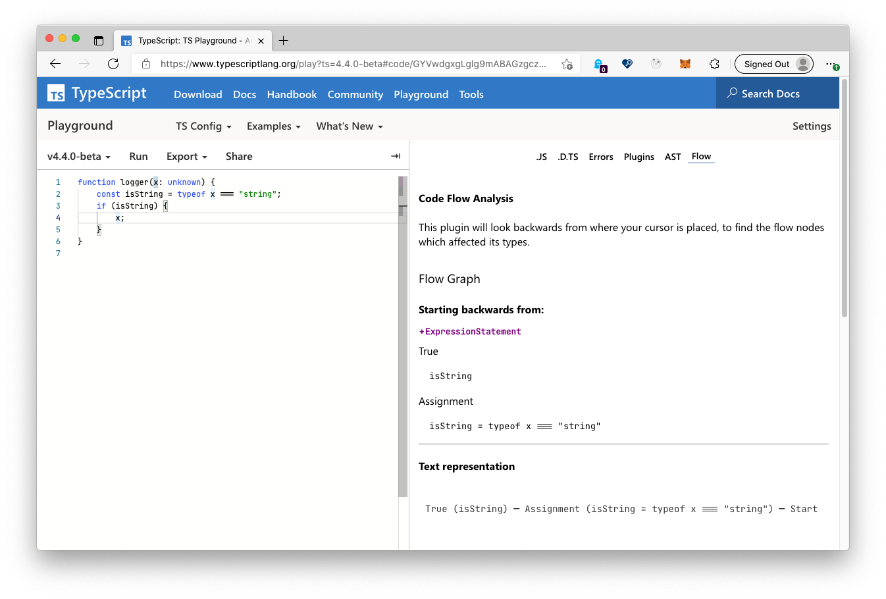Open playground Settings
Viewport: 886px width, 599px height.
[x=812, y=126]
